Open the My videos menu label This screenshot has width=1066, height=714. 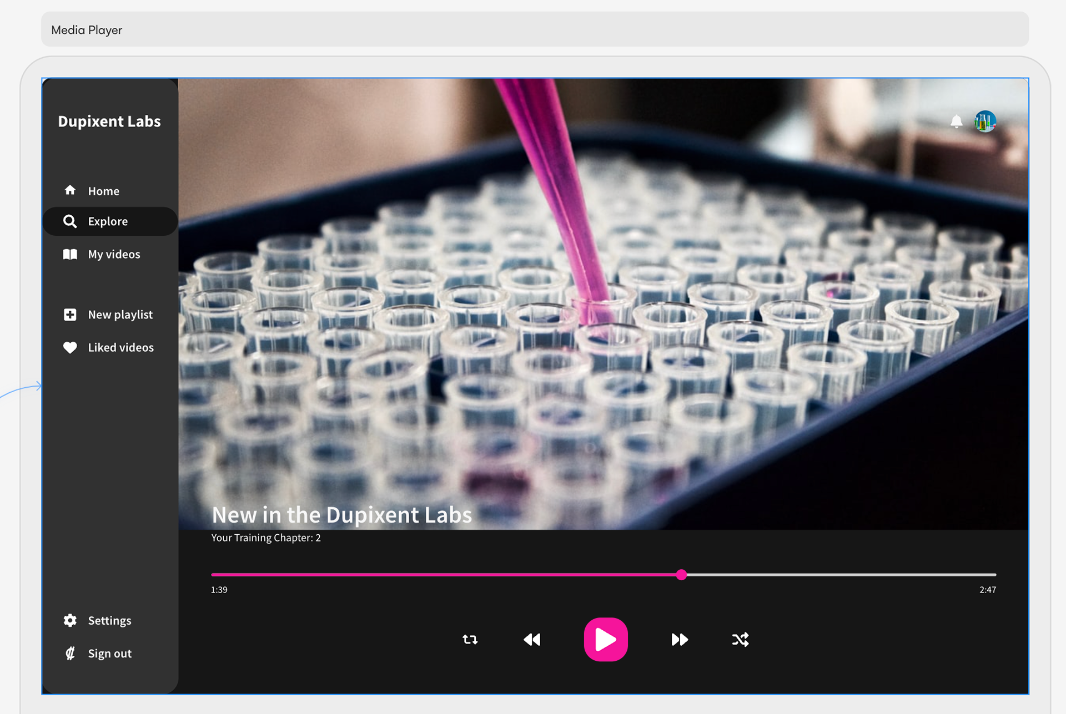[x=114, y=254]
